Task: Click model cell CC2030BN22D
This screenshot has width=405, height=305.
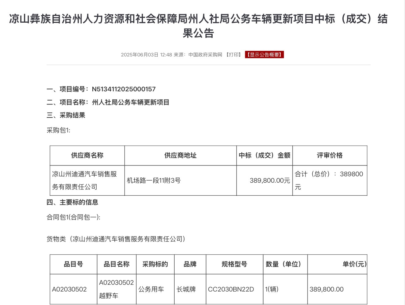Action: 234,289
